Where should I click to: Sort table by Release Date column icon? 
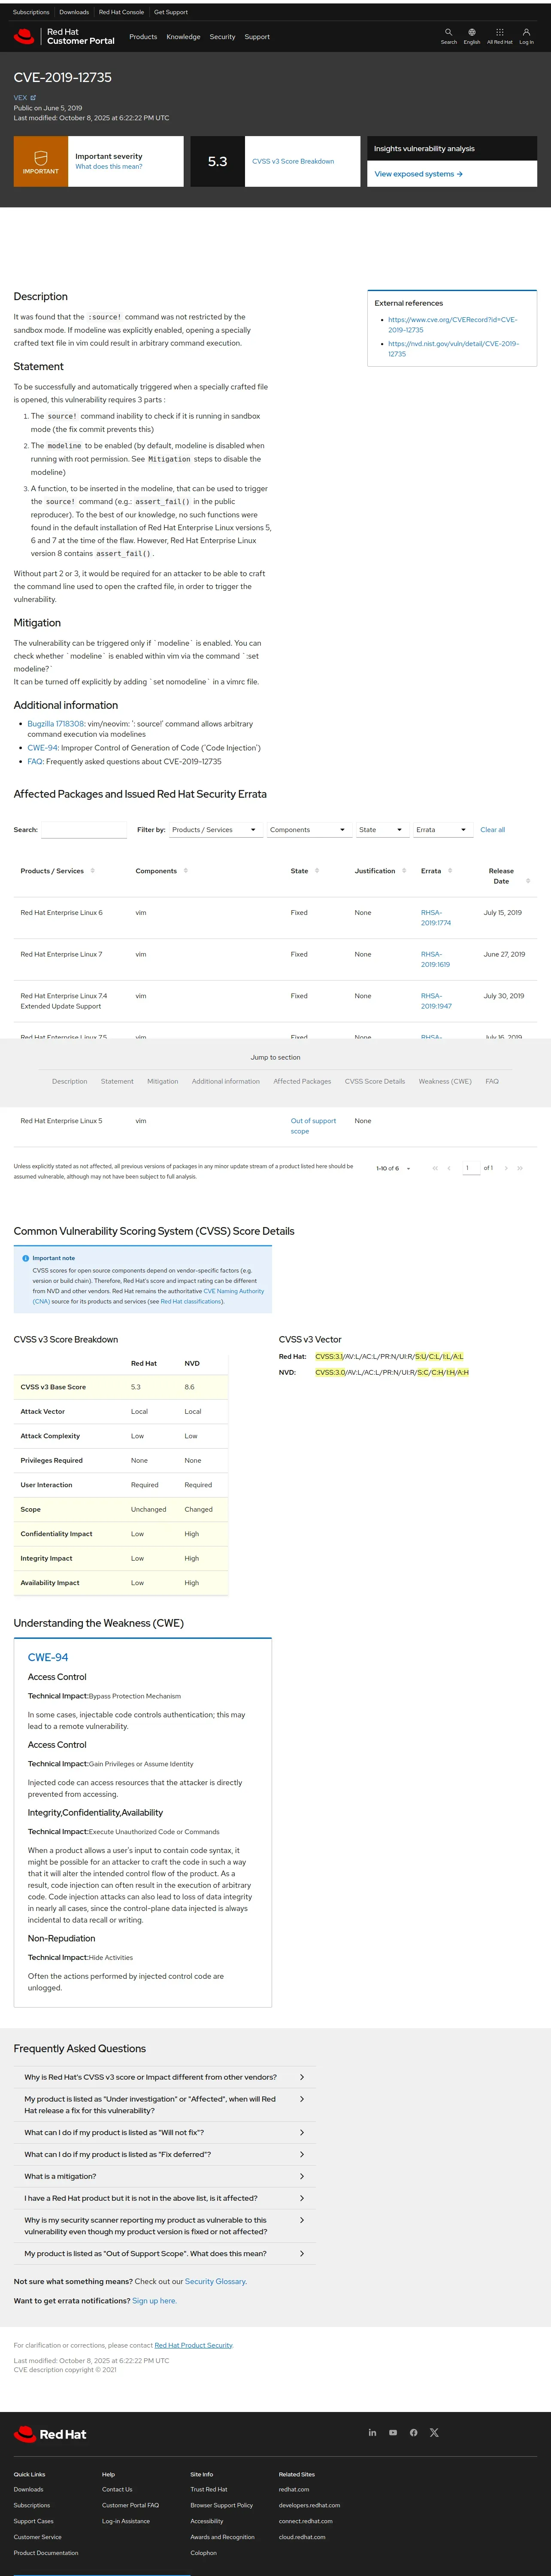tap(528, 881)
